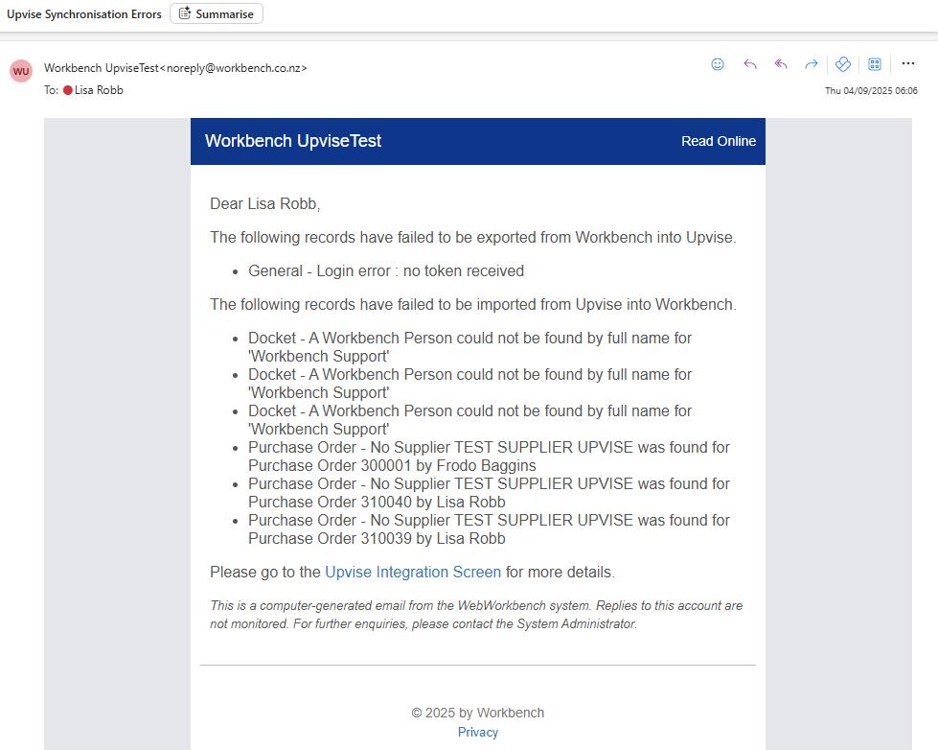Open the Upvise Integration Screen link
The image size is (938, 750).
click(413, 572)
